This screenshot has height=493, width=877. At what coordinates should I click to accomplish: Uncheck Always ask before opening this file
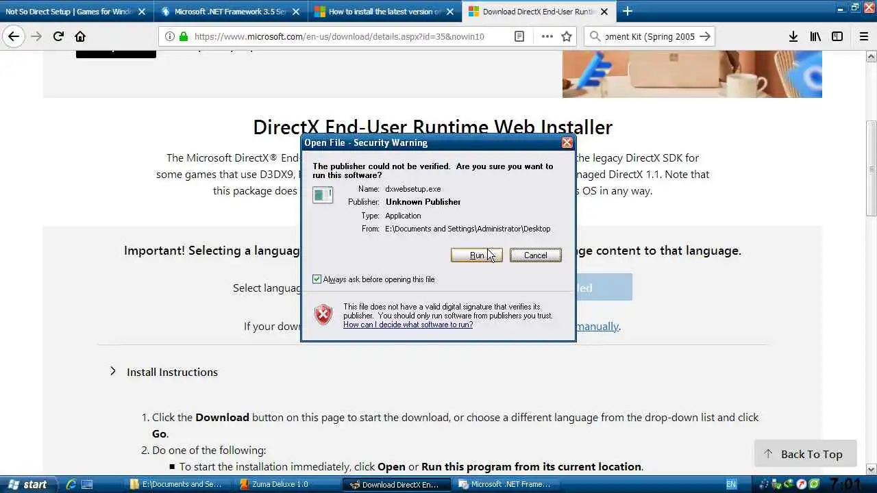[x=317, y=279]
